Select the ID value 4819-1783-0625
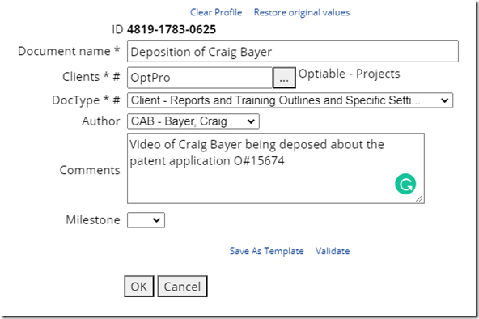Image resolution: width=479 pixels, height=319 pixels. 172,29
